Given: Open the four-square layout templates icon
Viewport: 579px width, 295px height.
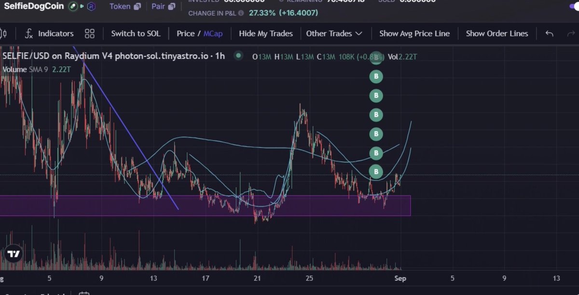Looking at the screenshot, I should (x=90, y=34).
